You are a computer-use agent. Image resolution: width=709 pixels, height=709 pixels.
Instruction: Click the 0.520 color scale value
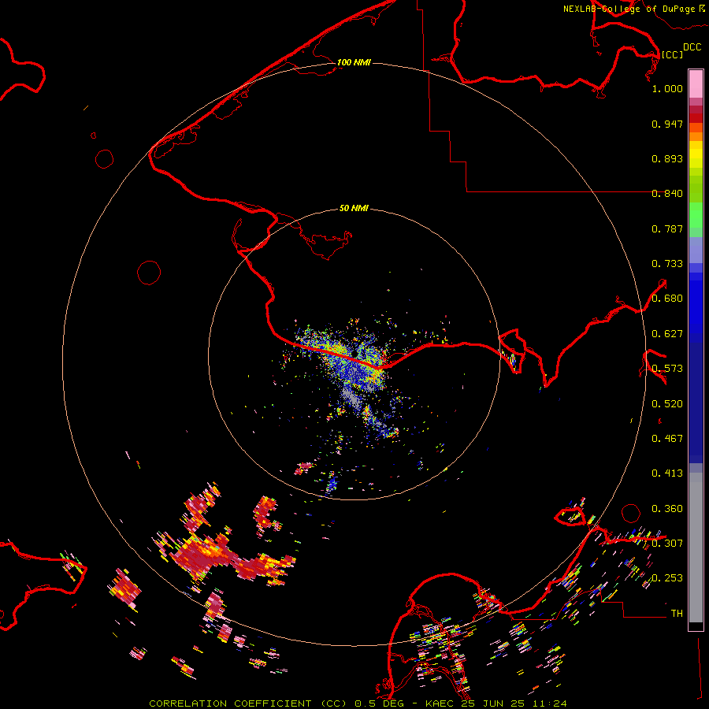(x=667, y=404)
